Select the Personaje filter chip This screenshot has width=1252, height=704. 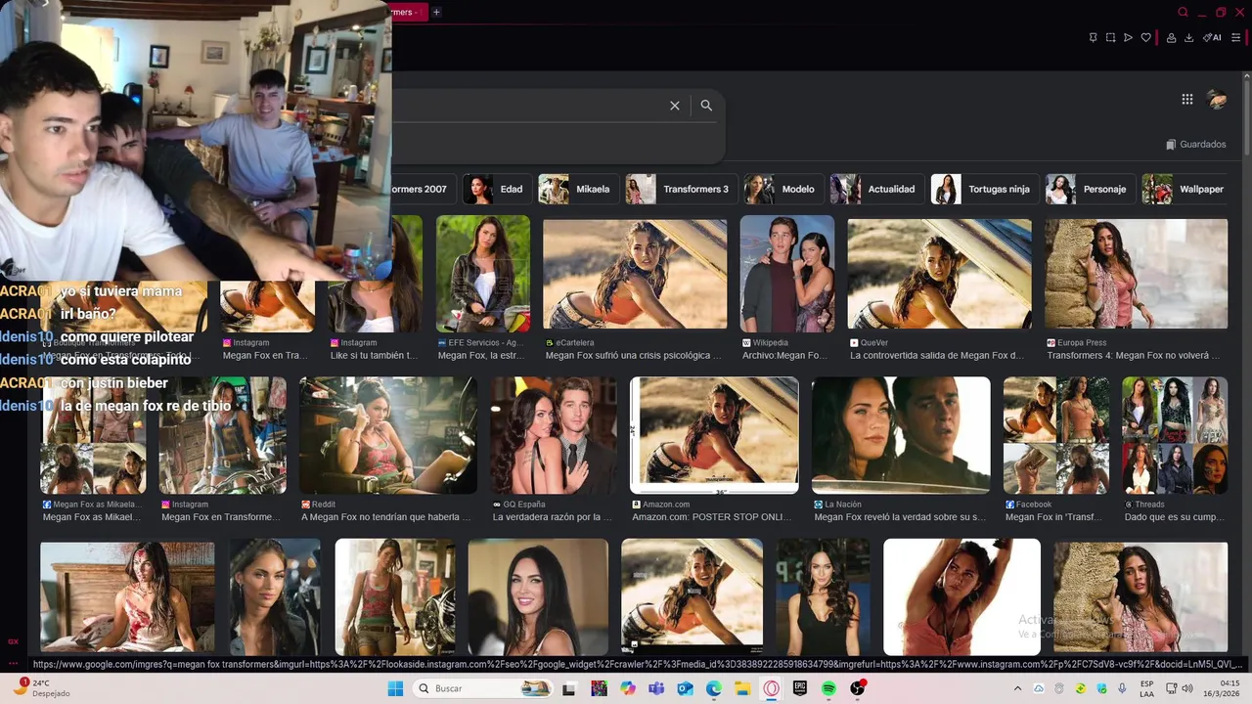coord(1091,189)
